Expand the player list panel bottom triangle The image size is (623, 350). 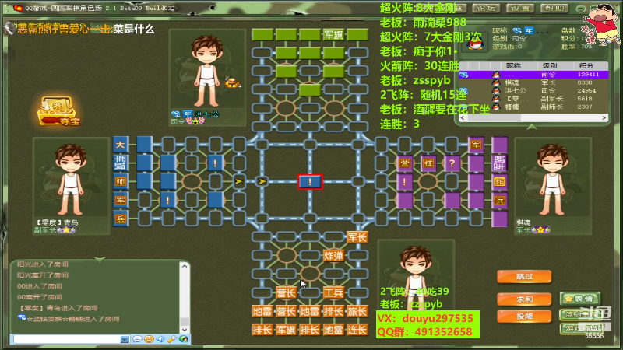click(531, 127)
